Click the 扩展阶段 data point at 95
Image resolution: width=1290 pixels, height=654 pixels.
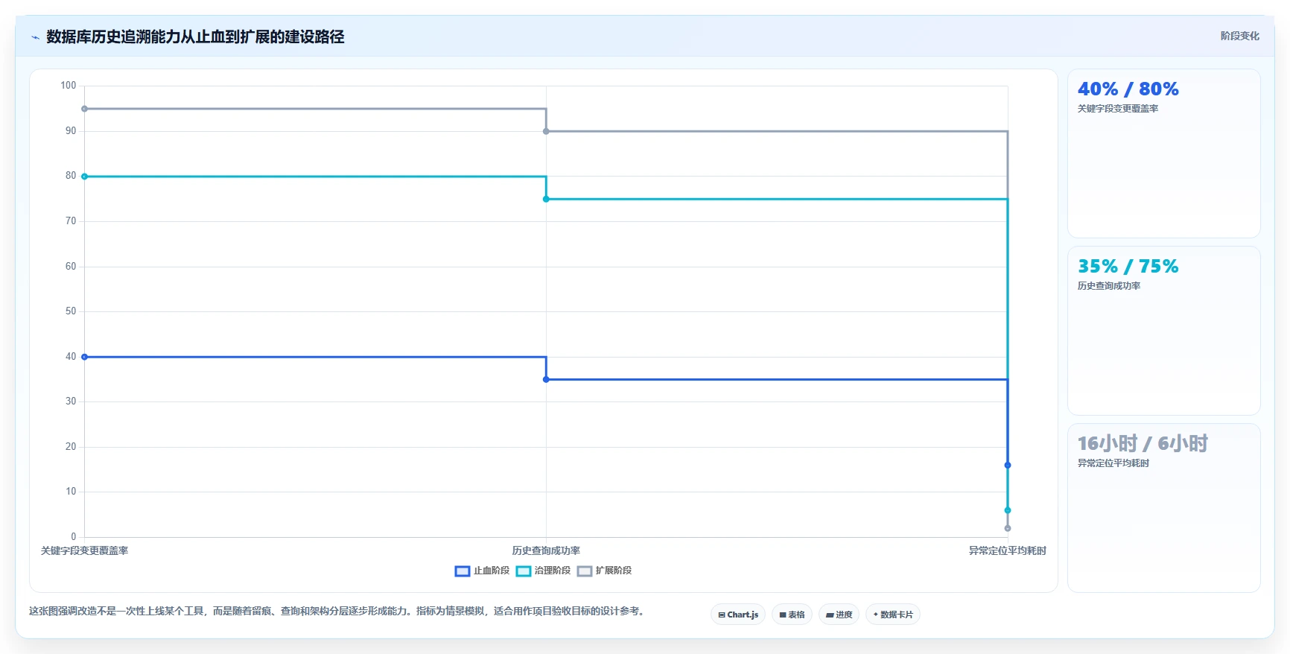click(84, 109)
